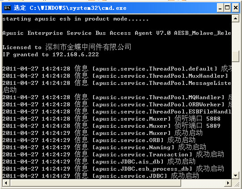Click the licensed company name in Chinese

tap(88, 47)
